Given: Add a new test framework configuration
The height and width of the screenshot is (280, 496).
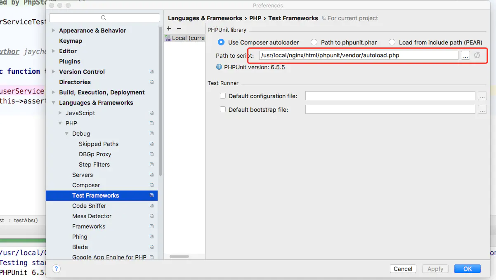Looking at the screenshot, I should (x=169, y=28).
